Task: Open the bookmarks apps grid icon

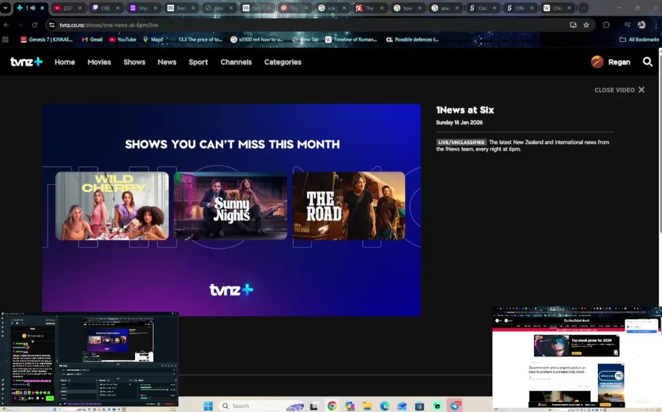Action: point(6,39)
